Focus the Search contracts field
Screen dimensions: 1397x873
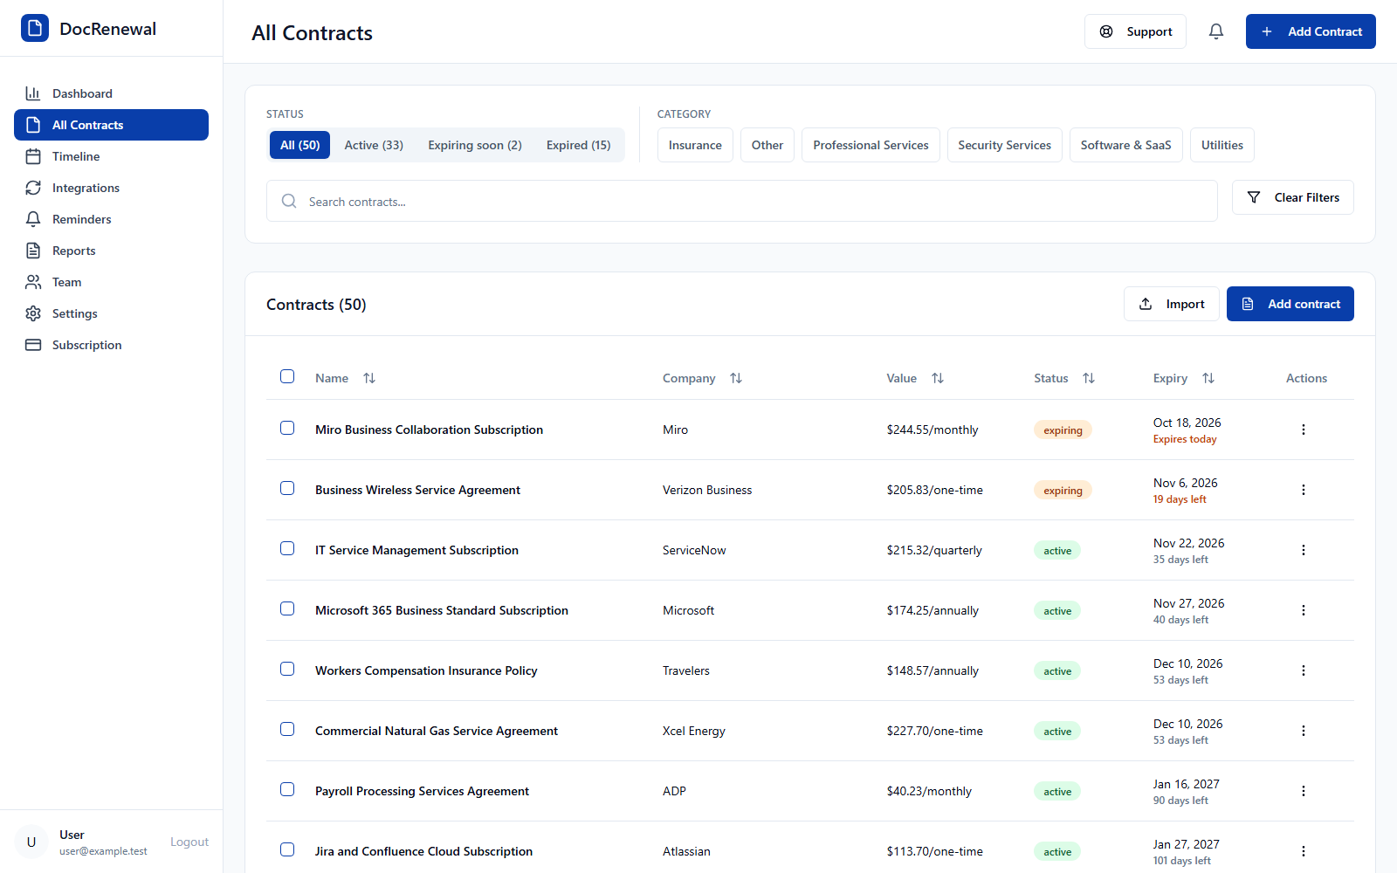[x=742, y=201]
